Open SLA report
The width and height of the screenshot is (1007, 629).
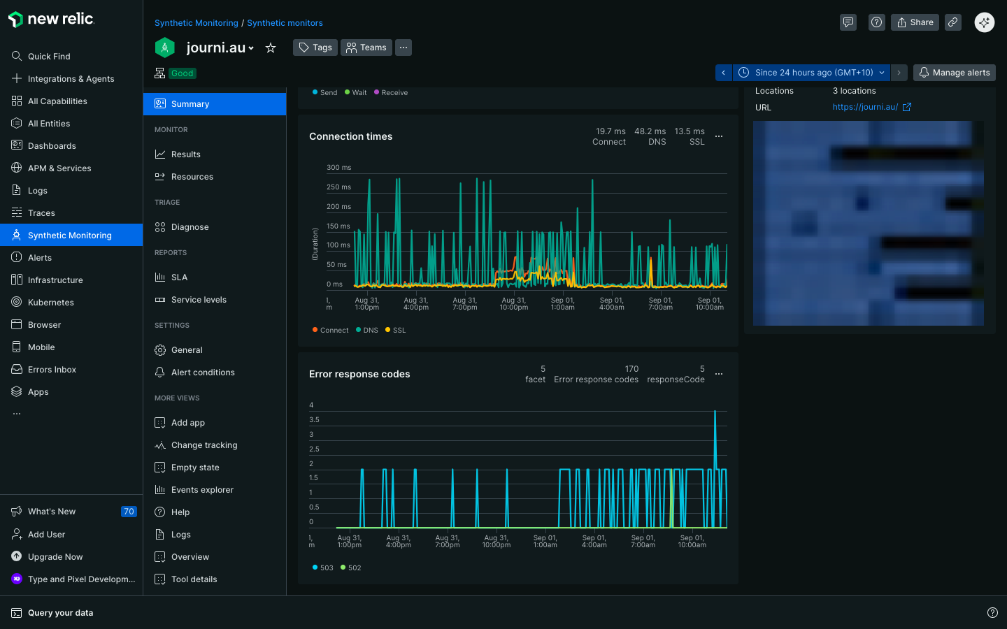(215, 277)
